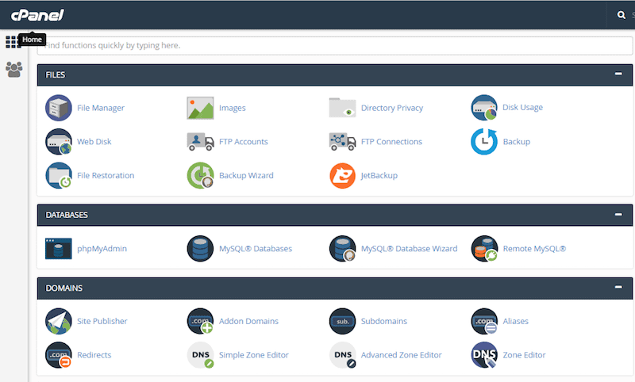Click the Addon Domains icon
Viewport: 635px width, 382px height.
pos(200,321)
